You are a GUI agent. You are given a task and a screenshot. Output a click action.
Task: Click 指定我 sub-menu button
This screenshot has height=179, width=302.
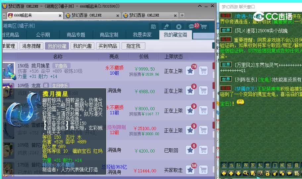(133, 46)
